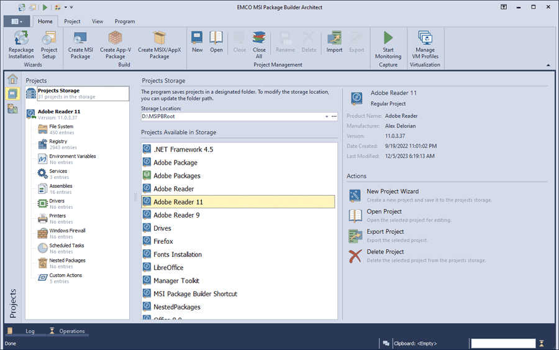
Task: Click the hourglass icon in status bar
Action: pos(542,343)
